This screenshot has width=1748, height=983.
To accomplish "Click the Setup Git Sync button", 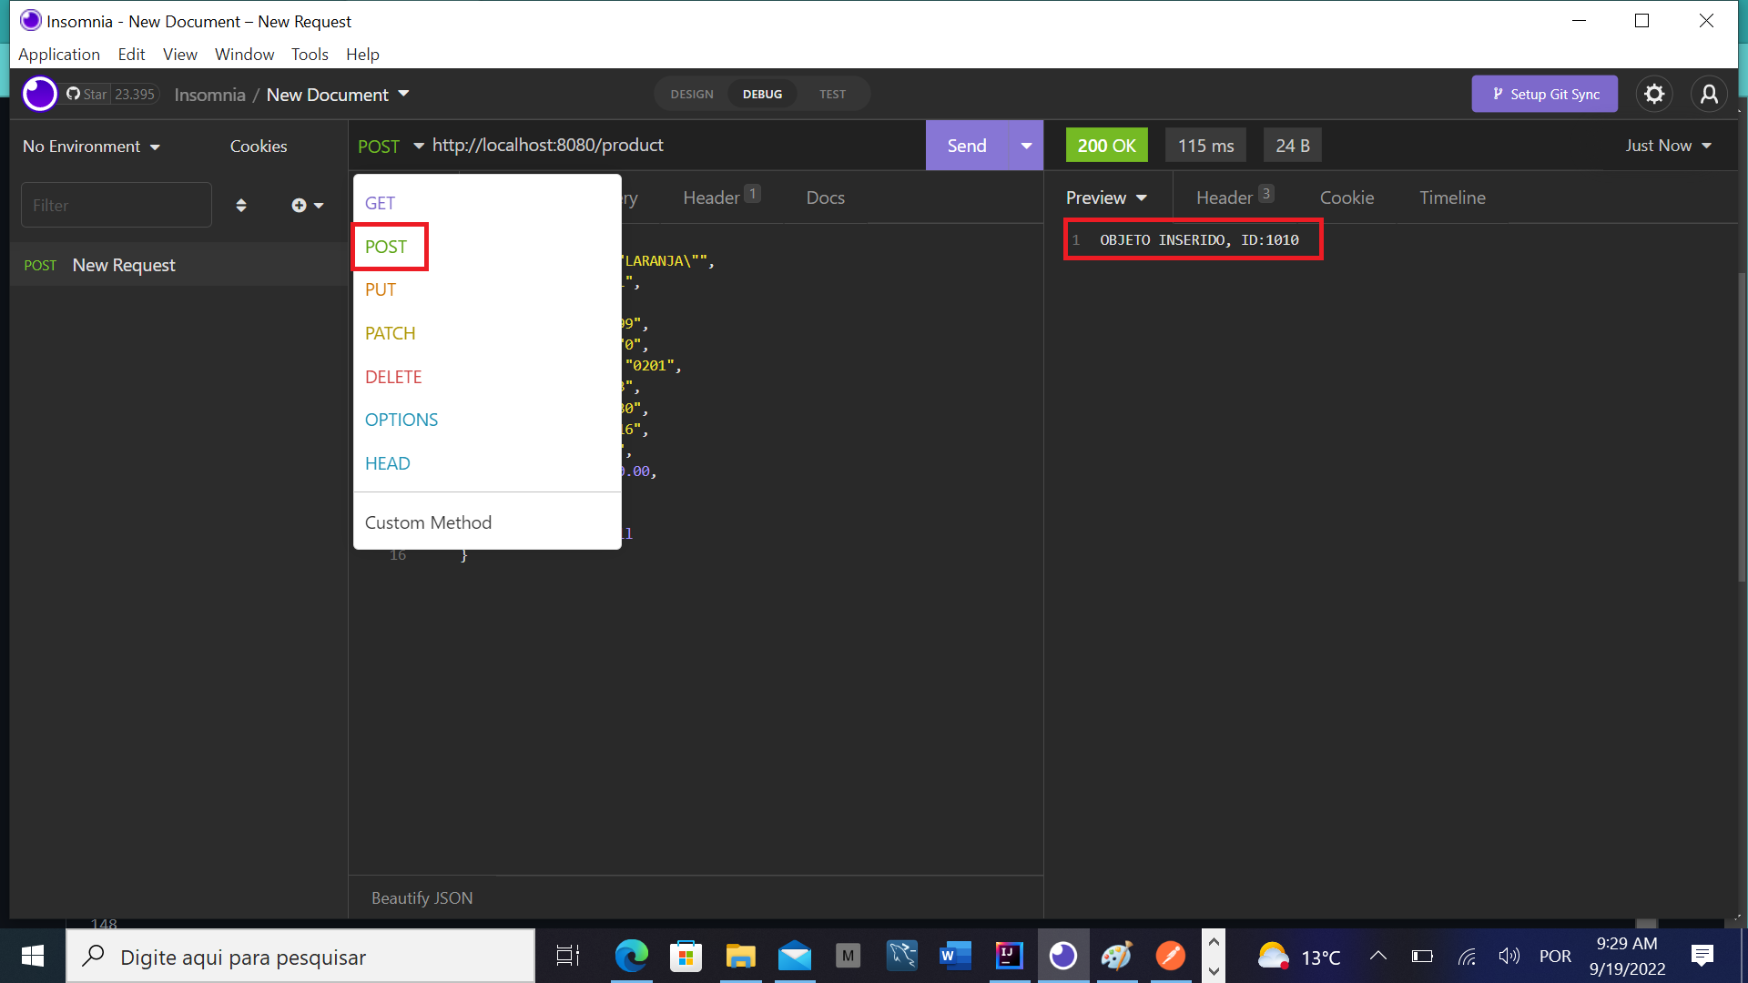I will [x=1545, y=94].
